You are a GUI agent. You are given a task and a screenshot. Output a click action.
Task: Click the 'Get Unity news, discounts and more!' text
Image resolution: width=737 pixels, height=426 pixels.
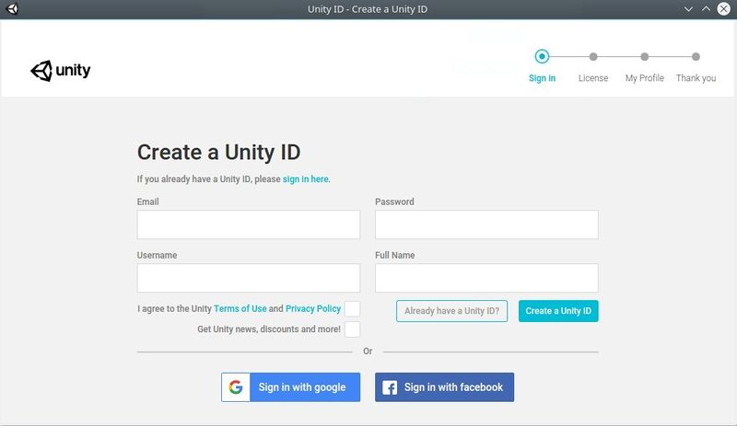coord(269,329)
